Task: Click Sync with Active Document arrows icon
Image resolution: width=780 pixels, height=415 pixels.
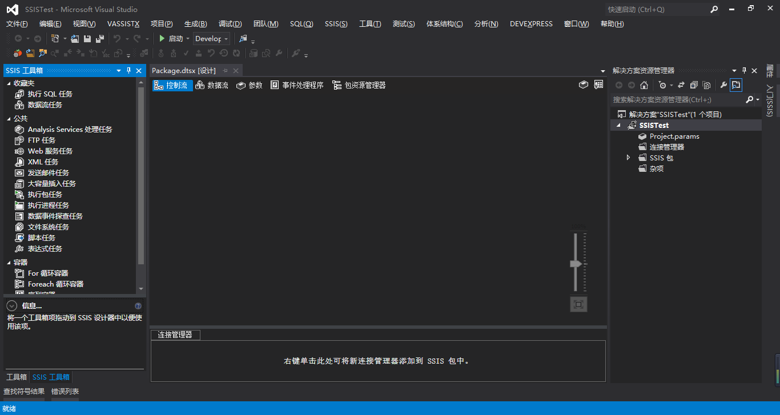Action: 681,85
